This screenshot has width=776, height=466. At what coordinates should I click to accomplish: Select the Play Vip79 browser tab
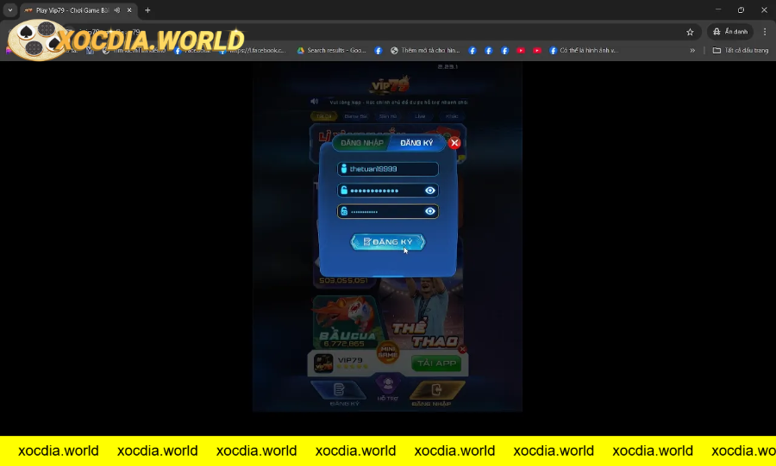click(79, 10)
